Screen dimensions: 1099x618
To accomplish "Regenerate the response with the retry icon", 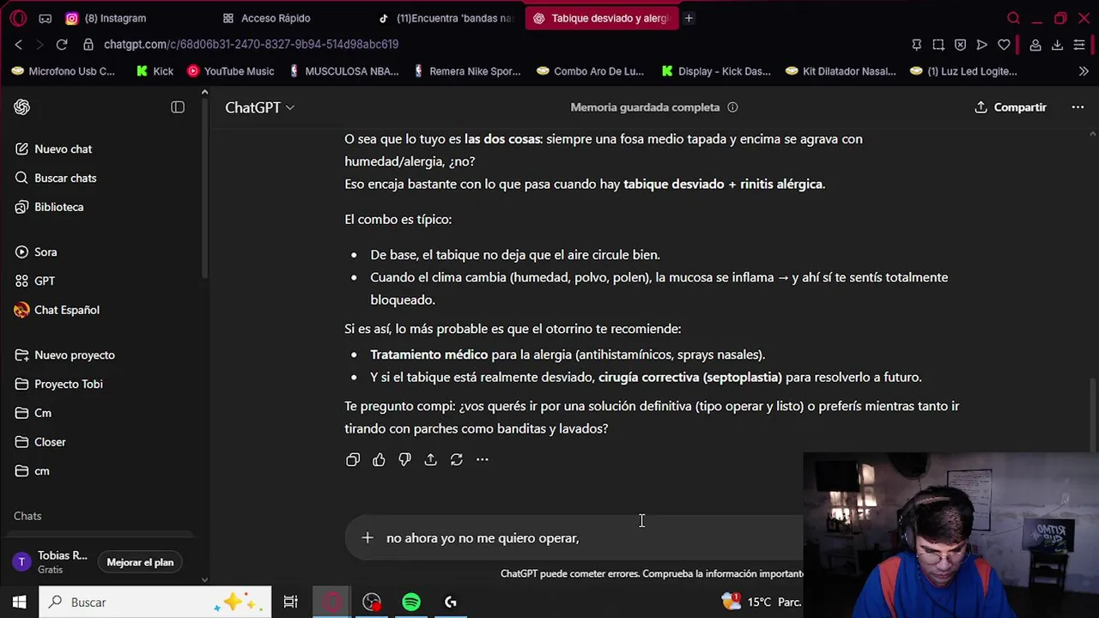I will (x=456, y=460).
